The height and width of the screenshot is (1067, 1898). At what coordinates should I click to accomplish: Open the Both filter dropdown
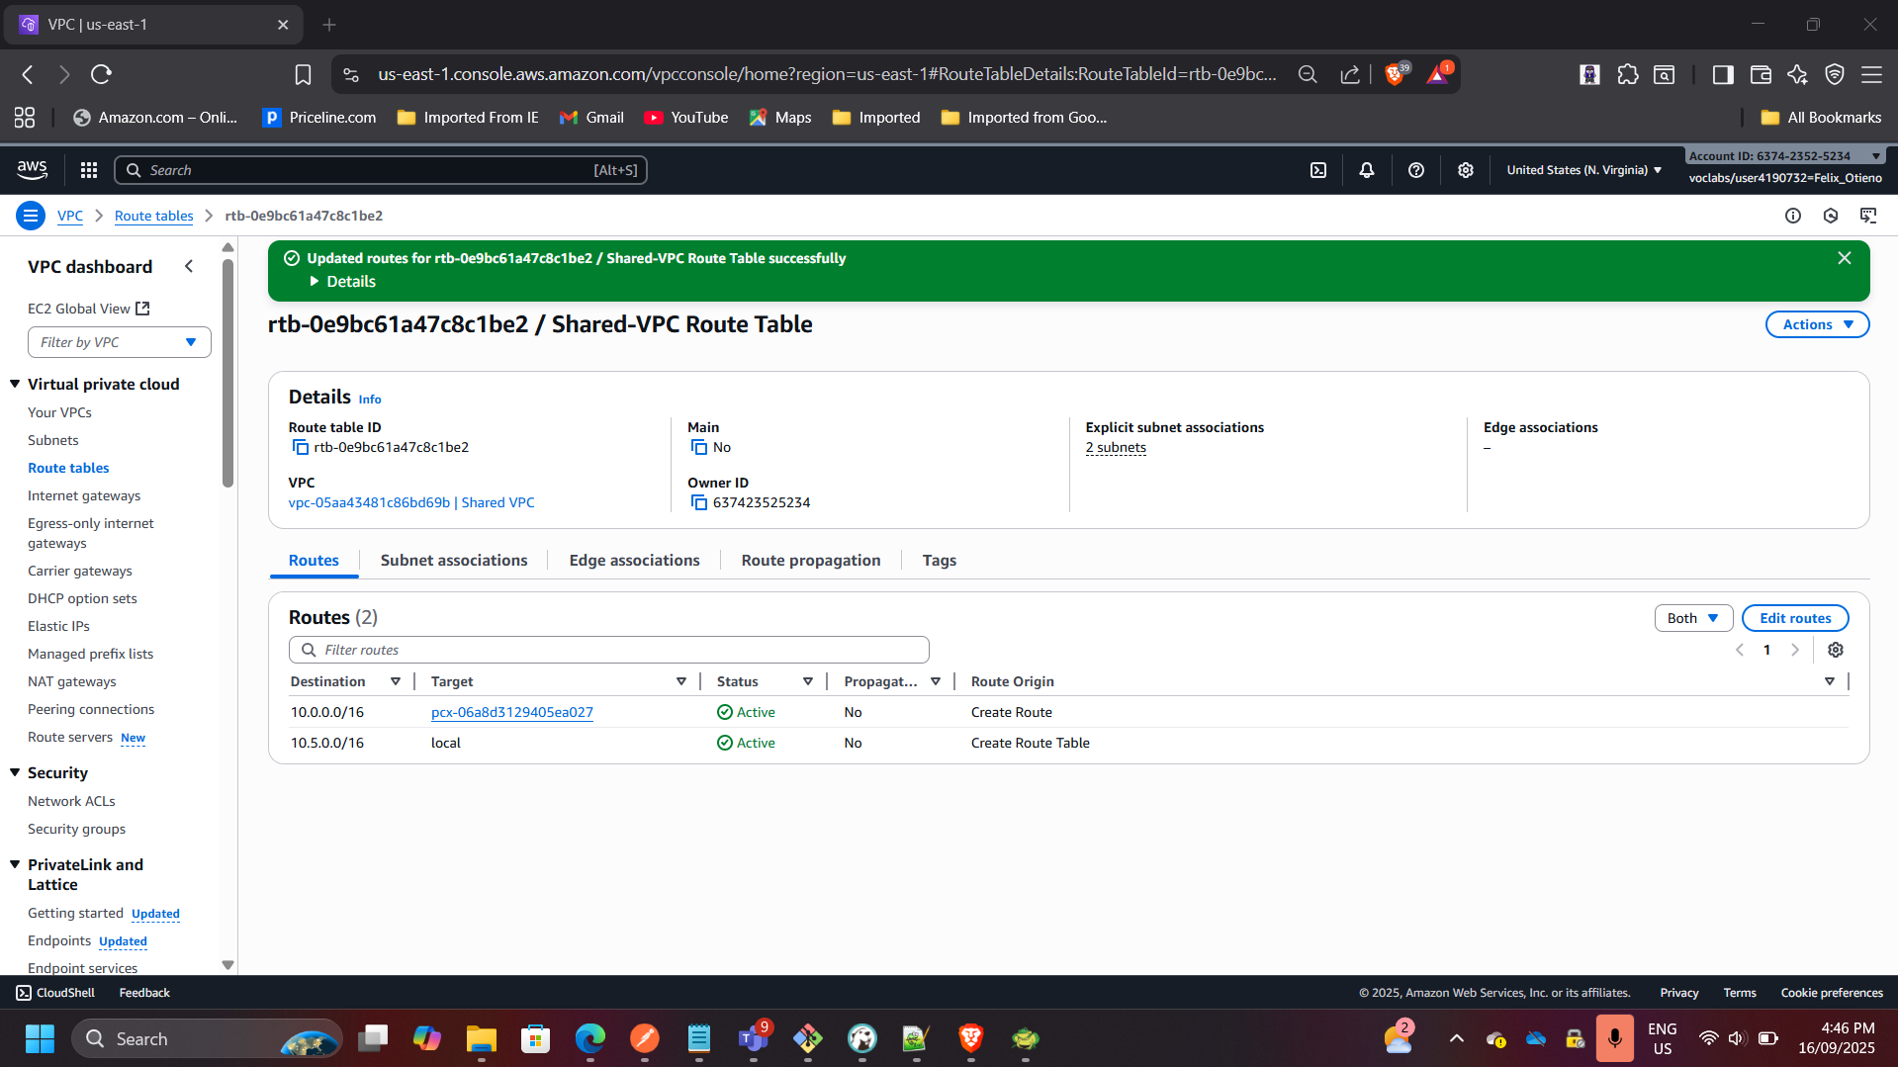tap(1692, 618)
